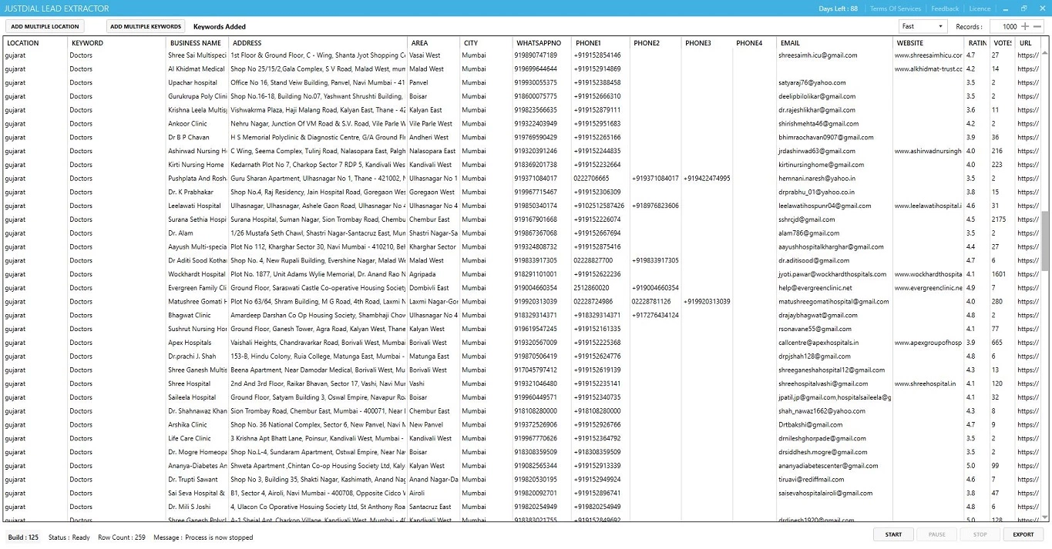Open the Feedback link
The height and width of the screenshot is (549, 1052).
(x=945, y=8)
